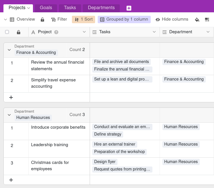Image resolution: width=214 pixels, height=188 pixels.
Task: Open the Department column dropdown menu
Action: pyautogui.click(x=208, y=32)
